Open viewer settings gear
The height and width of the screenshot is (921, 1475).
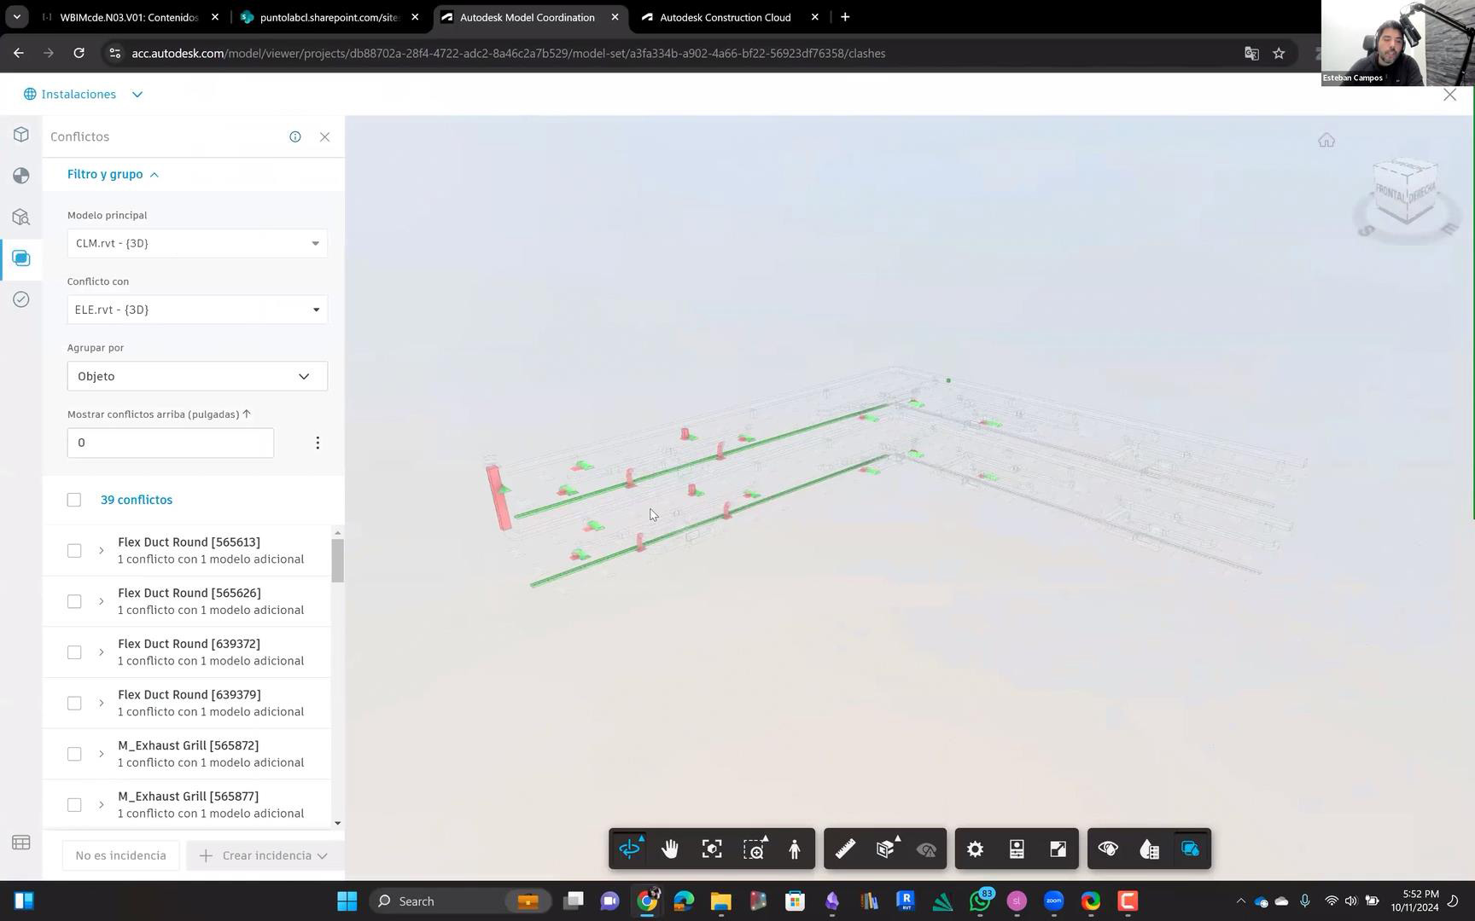tap(975, 849)
